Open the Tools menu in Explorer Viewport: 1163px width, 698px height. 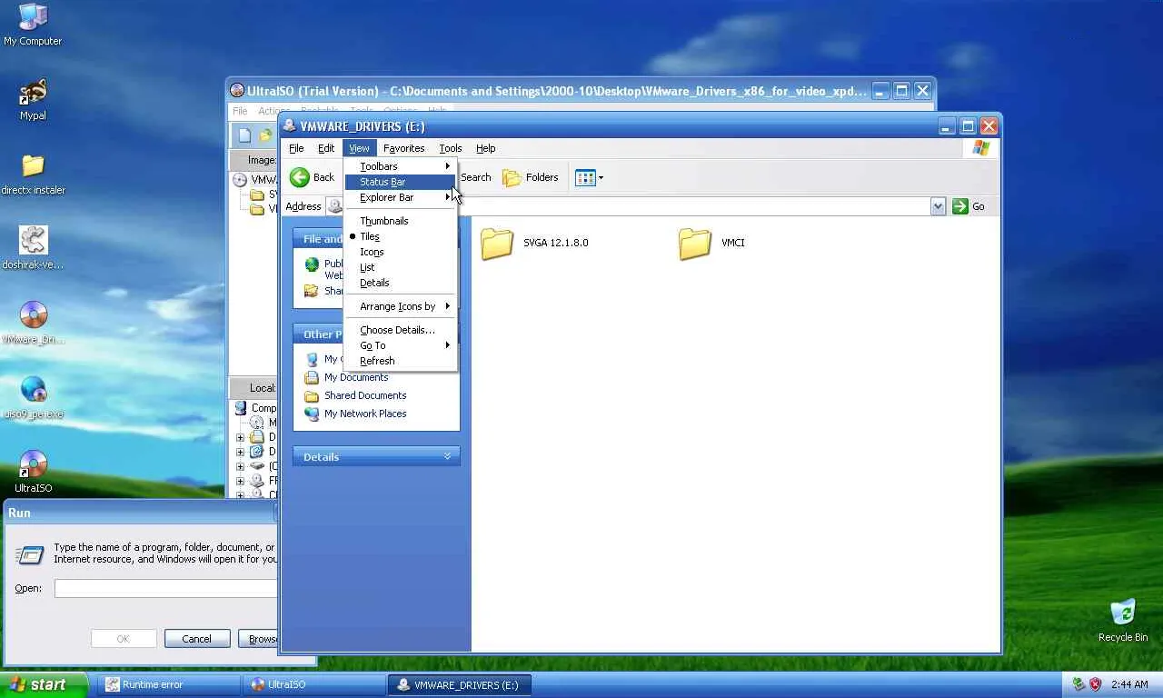point(451,148)
